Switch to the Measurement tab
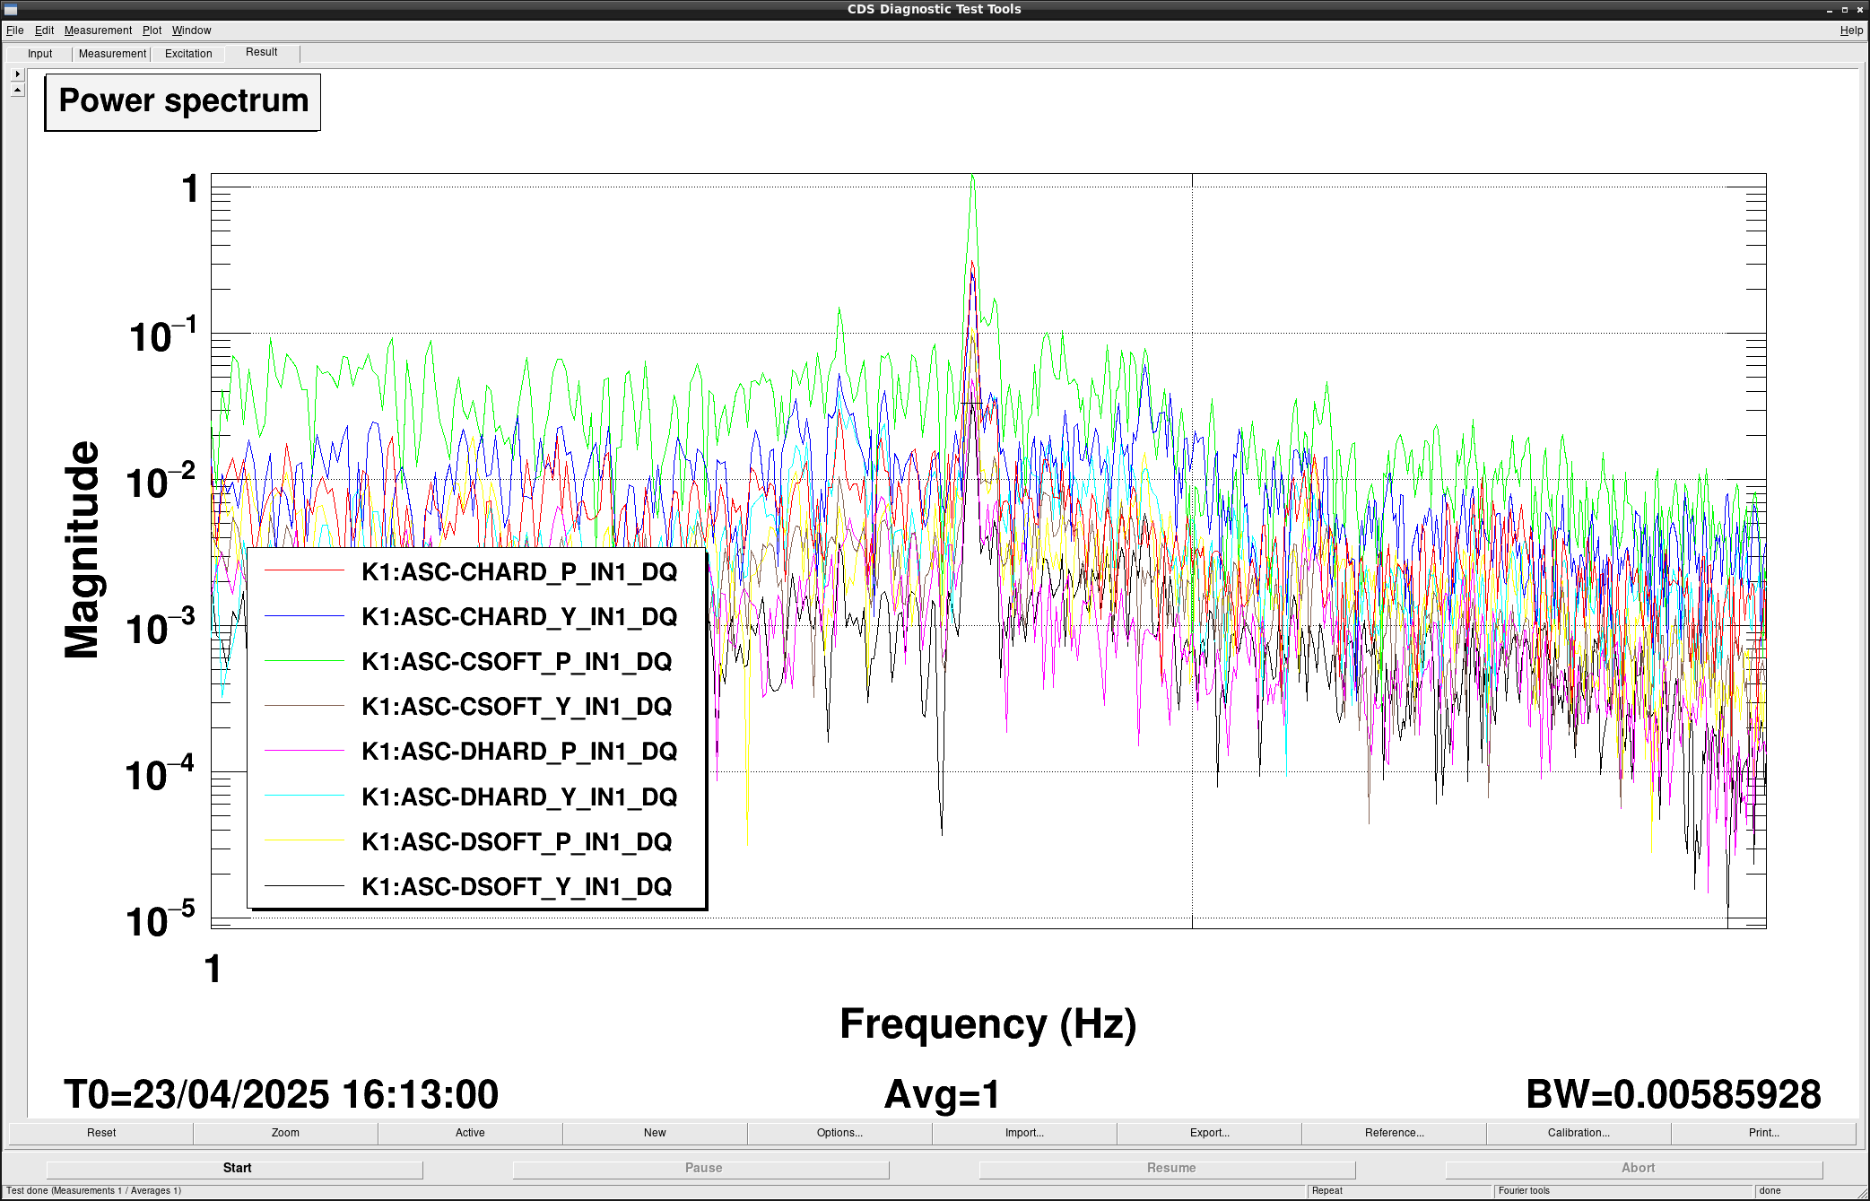This screenshot has width=1870, height=1201. (x=112, y=54)
